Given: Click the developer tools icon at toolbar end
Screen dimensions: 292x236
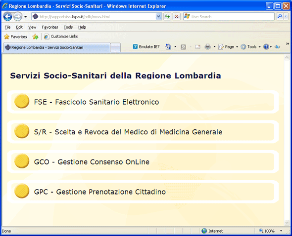Looking at the screenshot, I should click(277, 47).
